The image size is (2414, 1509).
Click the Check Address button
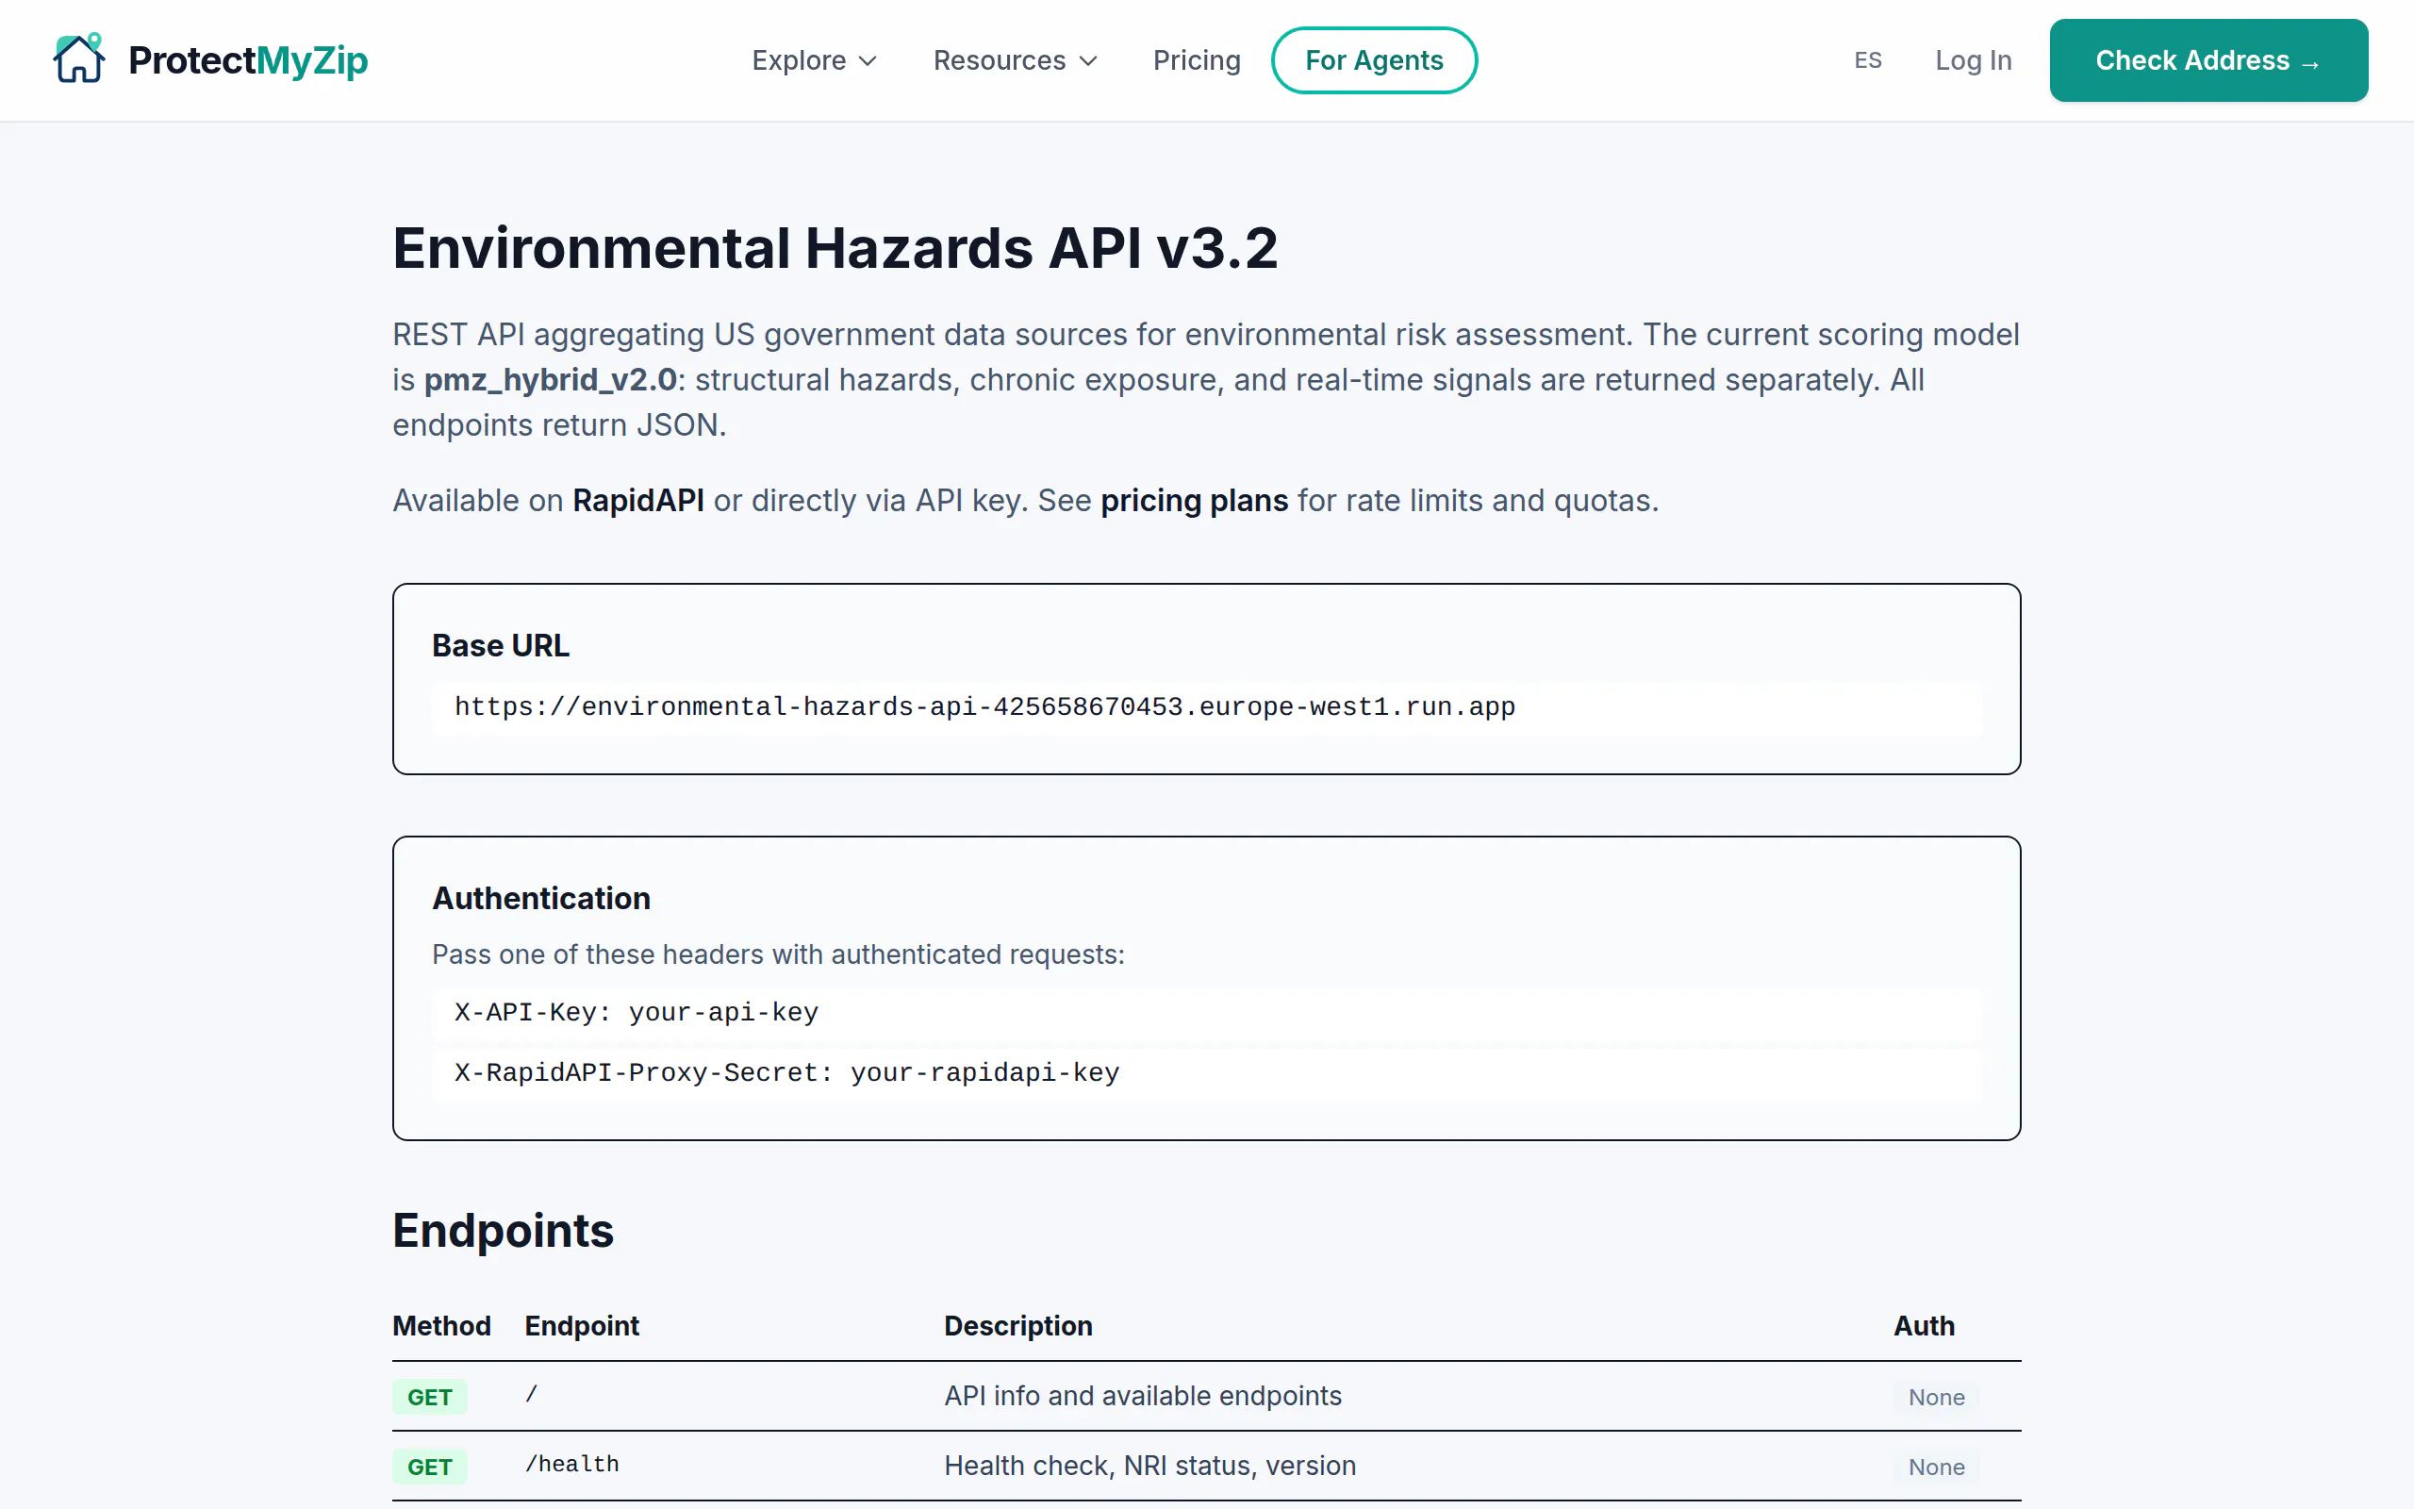pyautogui.click(x=2207, y=59)
